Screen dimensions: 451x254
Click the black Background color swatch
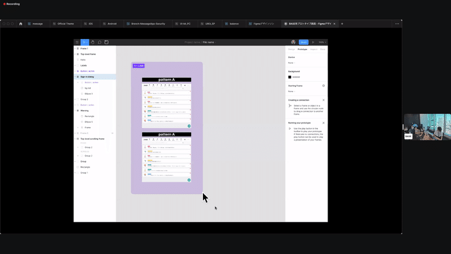point(290,77)
